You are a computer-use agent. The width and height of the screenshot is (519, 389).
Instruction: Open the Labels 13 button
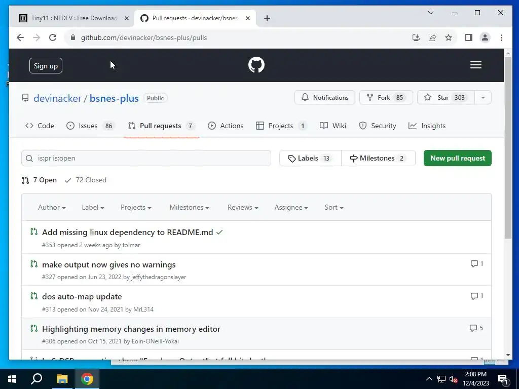coord(310,159)
